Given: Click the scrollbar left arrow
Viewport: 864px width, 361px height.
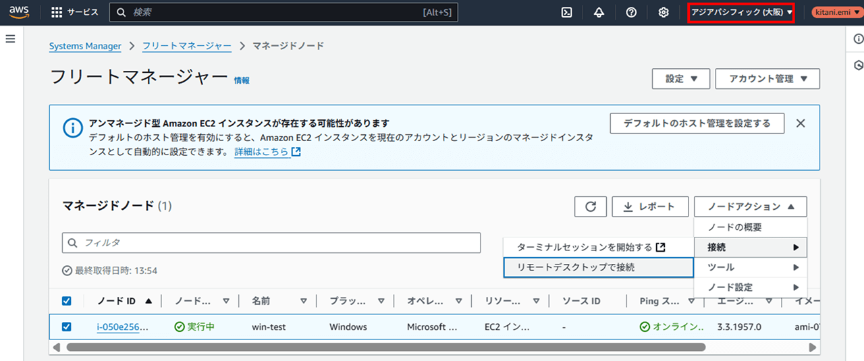Looking at the screenshot, I should [57, 347].
